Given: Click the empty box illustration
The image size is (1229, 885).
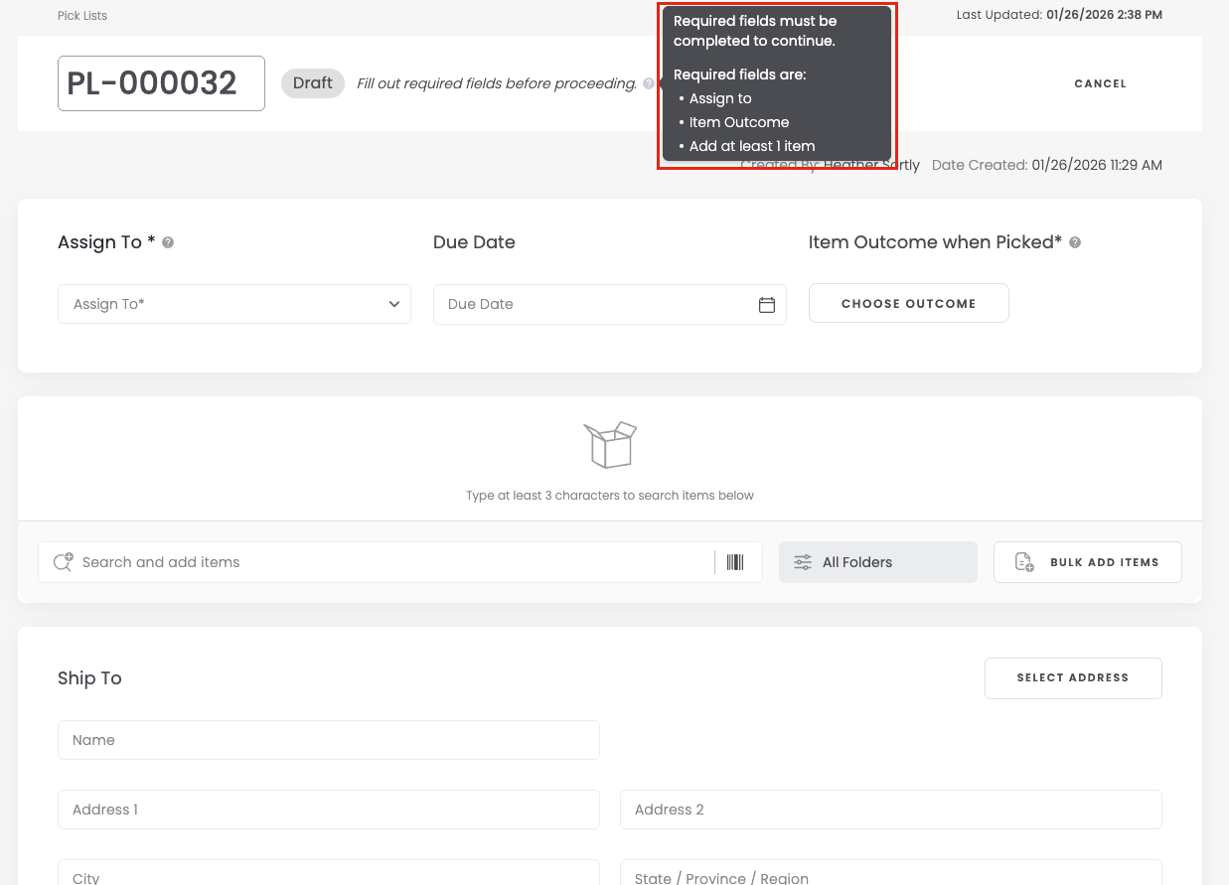Looking at the screenshot, I should (x=610, y=444).
